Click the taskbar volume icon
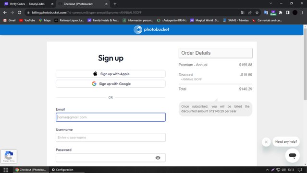This screenshot has width=307, height=173. pyautogui.click(x=283, y=170)
